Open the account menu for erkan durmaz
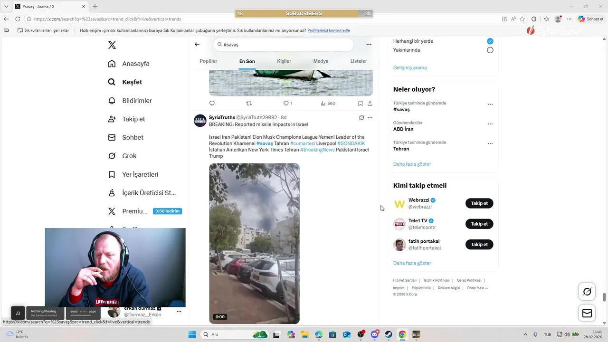This screenshot has width=608, height=342. coord(179,312)
